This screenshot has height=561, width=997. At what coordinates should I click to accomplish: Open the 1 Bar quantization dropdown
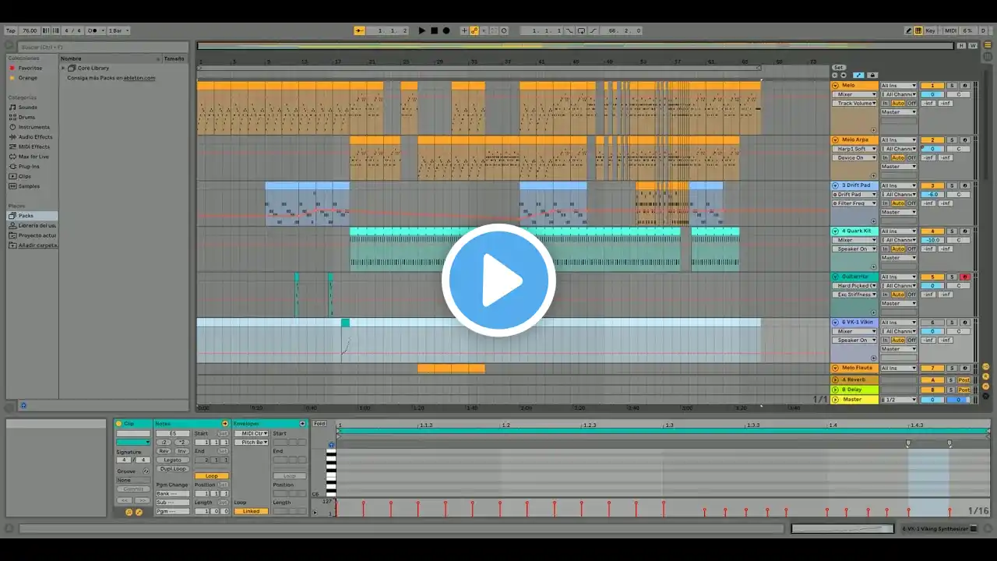click(x=118, y=30)
